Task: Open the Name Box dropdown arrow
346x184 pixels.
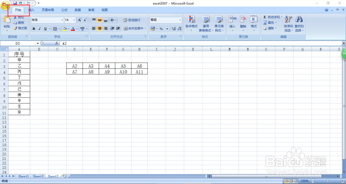Action: pos(38,43)
